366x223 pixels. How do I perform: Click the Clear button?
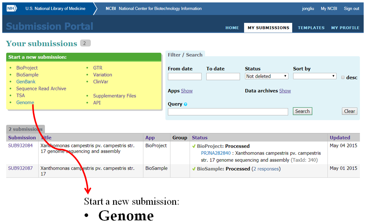349,111
